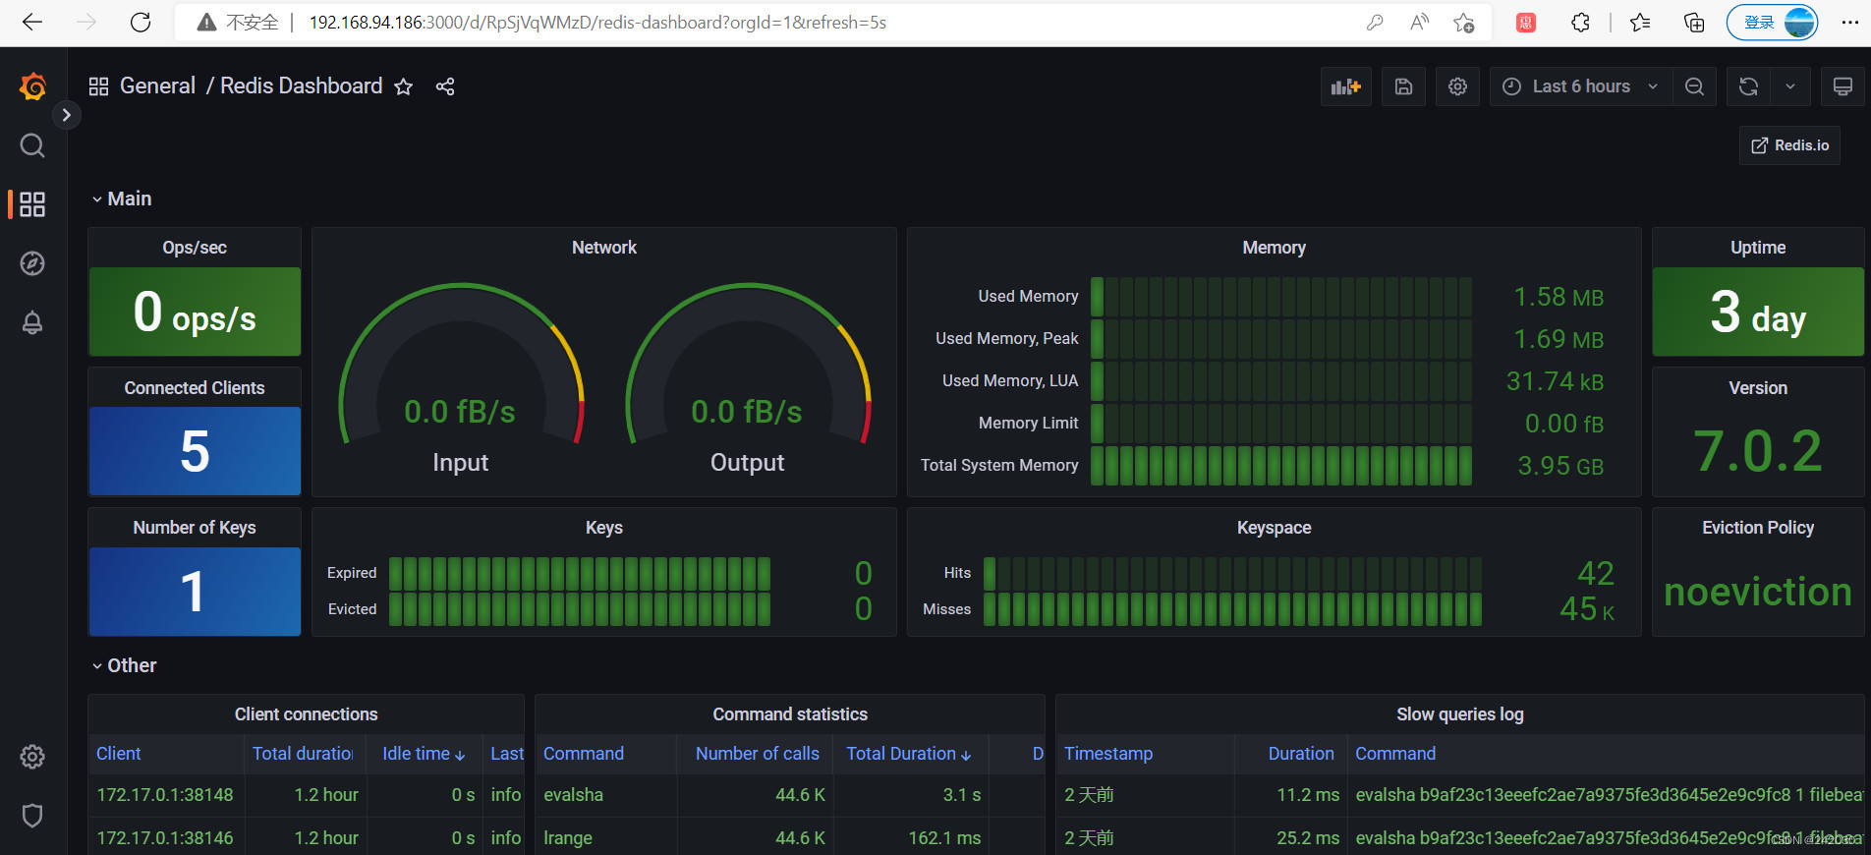
Task: Select the evalsha command cell
Action: point(605,795)
